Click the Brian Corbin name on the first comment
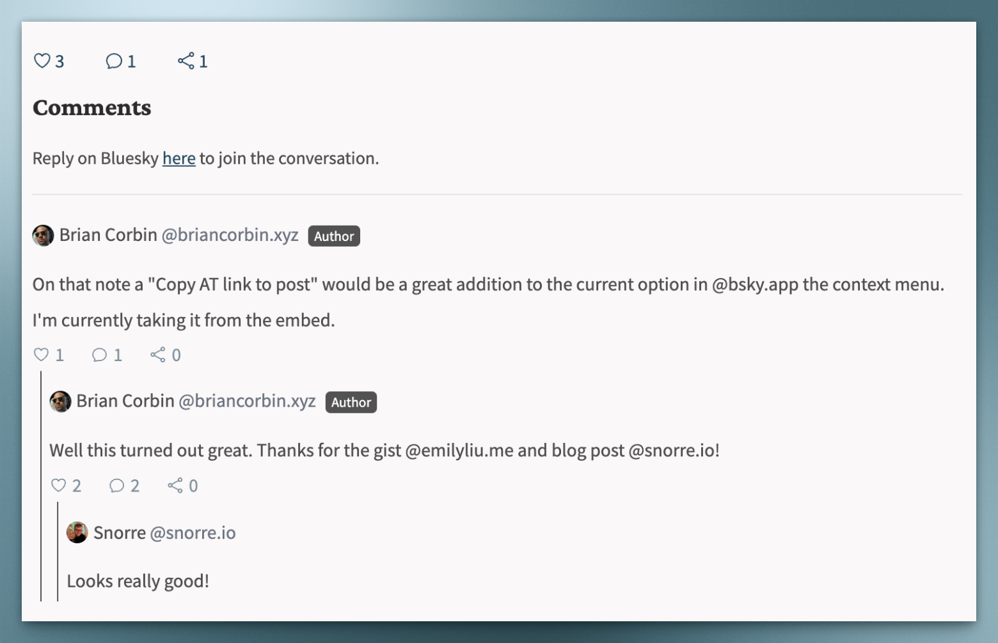 point(108,235)
